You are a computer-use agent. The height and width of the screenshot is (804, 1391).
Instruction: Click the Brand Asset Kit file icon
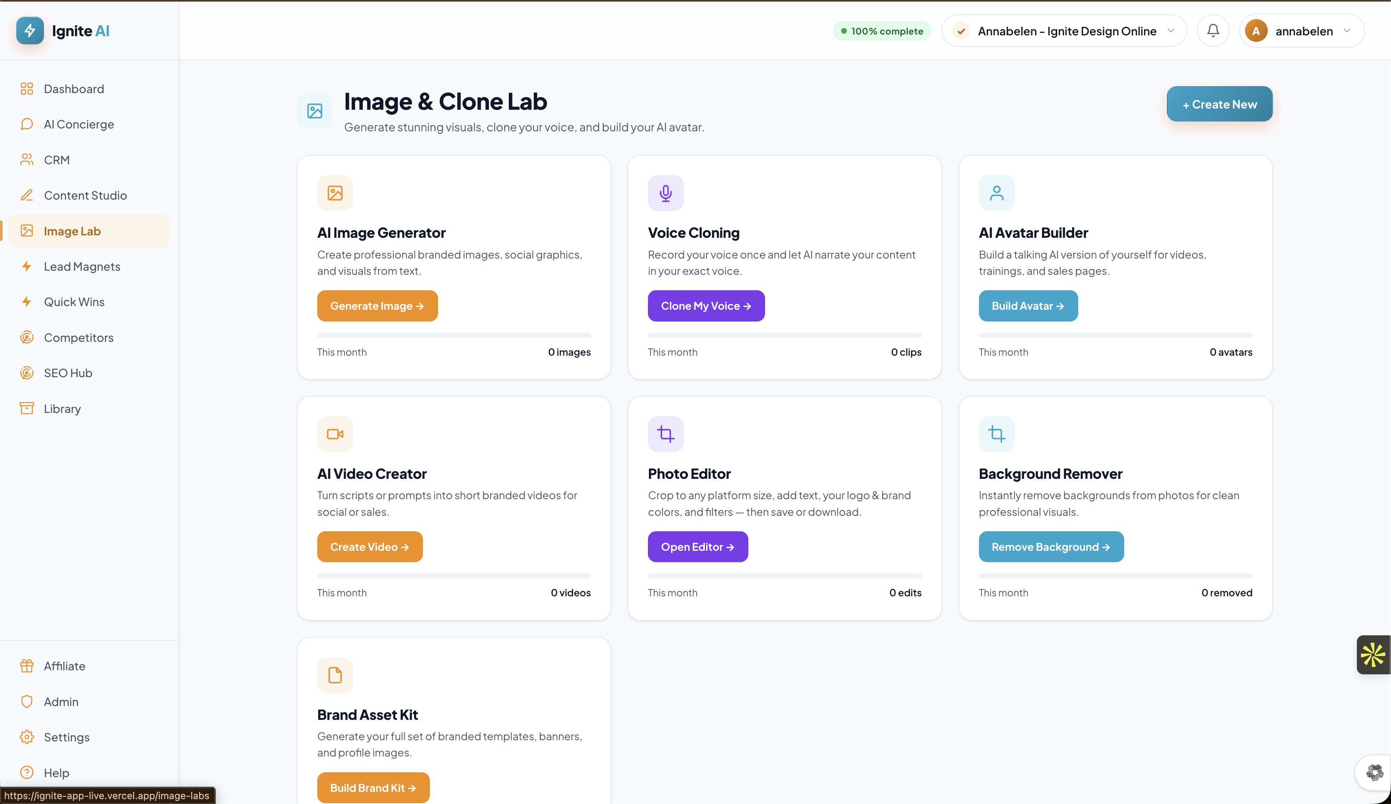[335, 675]
